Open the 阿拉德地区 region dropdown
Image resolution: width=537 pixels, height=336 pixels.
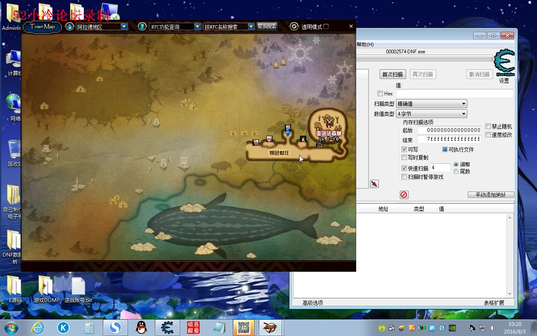coord(102,26)
